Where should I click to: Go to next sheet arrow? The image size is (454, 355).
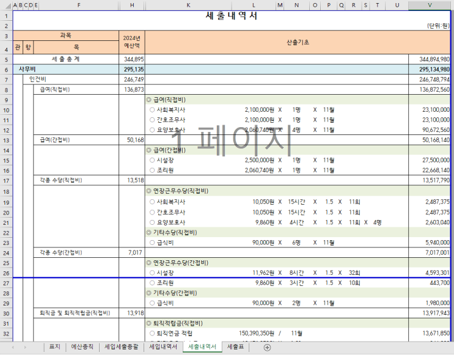point(25,347)
